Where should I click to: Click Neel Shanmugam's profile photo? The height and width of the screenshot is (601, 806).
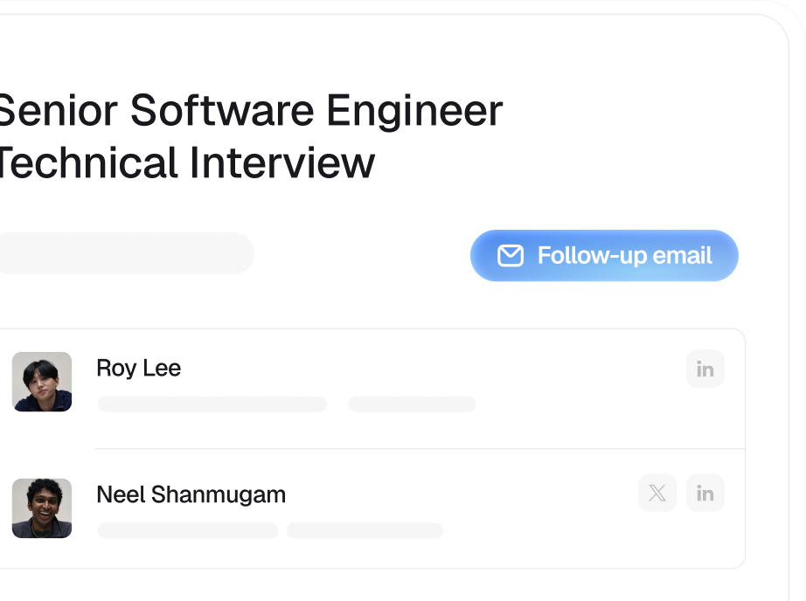click(x=41, y=508)
